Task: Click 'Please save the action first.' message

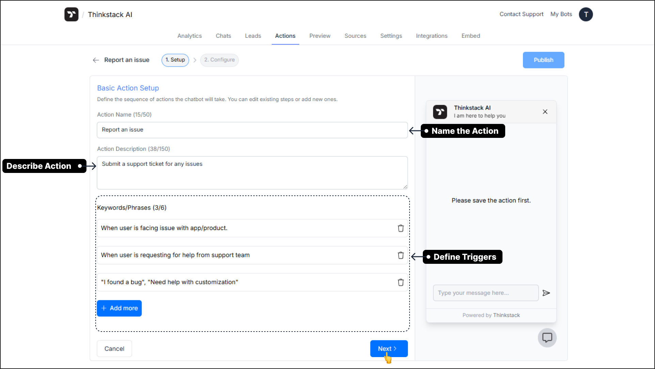Action: [x=491, y=200]
